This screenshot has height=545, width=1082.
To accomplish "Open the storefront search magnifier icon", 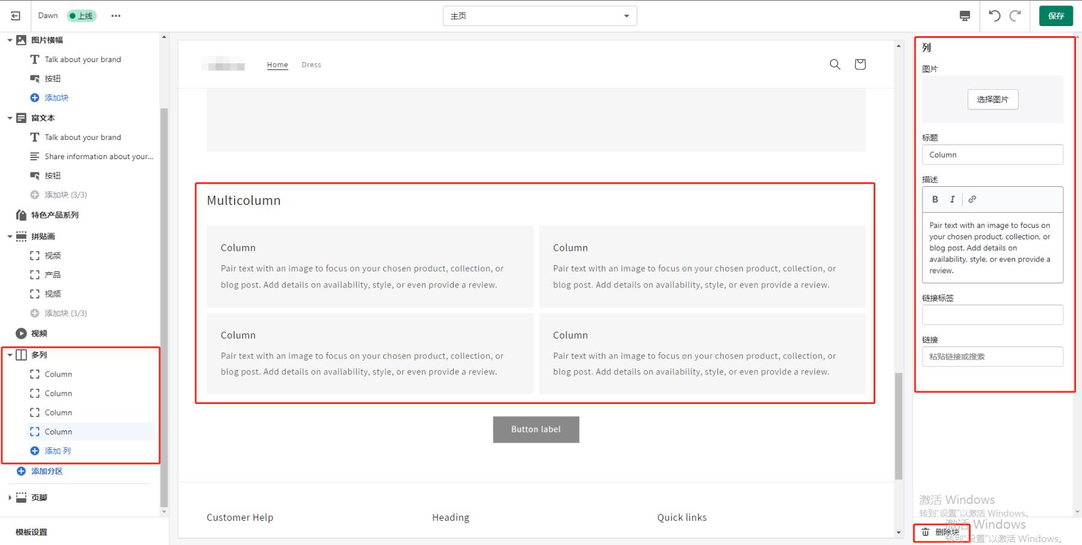I will tap(835, 64).
